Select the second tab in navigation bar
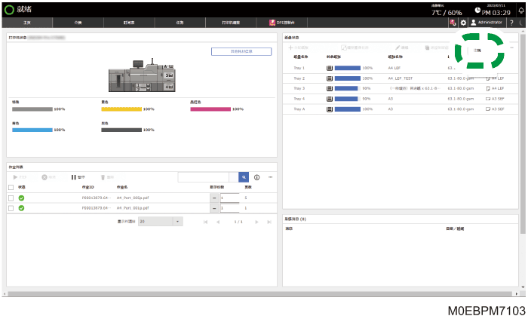 click(78, 23)
